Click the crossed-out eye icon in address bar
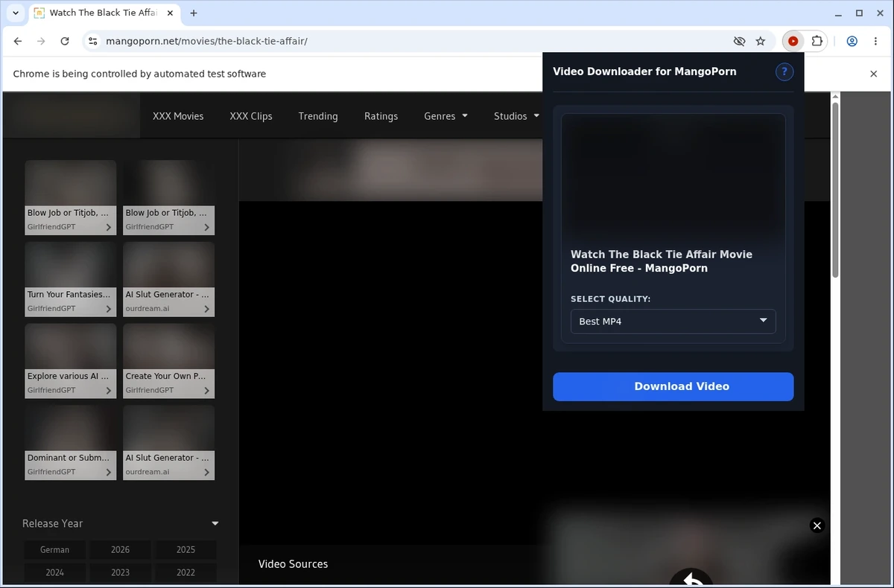The image size is (894, 588). coord(739,42)
